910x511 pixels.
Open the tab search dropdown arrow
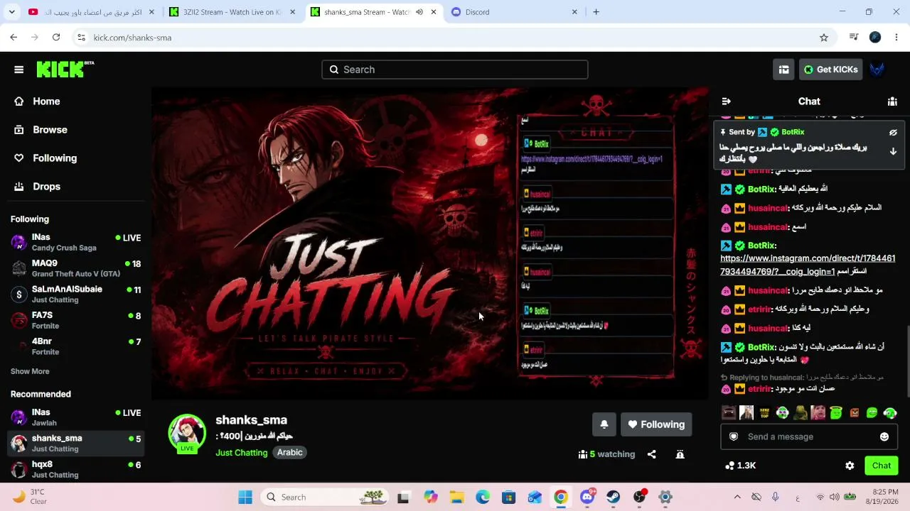coord(11,12)
